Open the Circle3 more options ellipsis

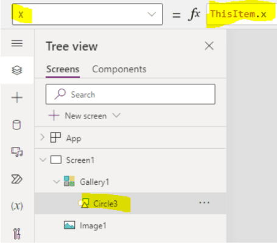(x=205, y=202)
